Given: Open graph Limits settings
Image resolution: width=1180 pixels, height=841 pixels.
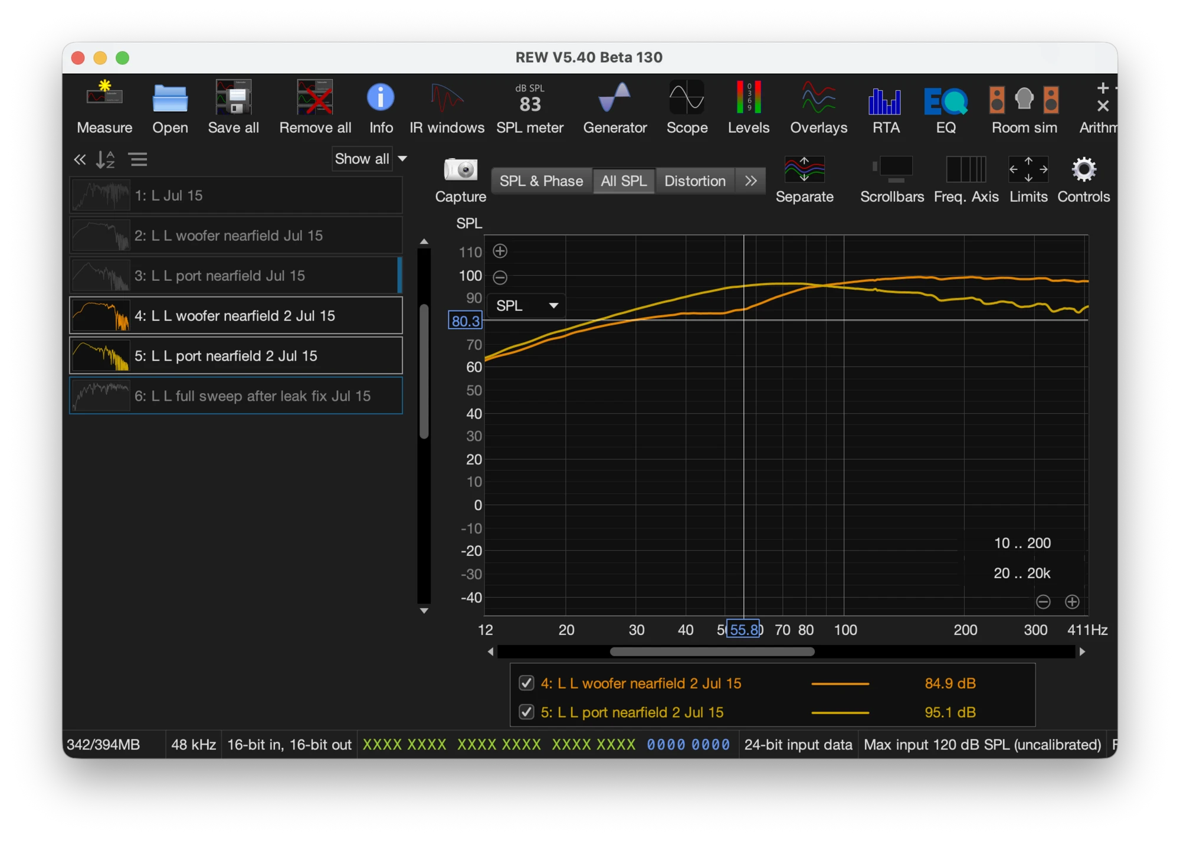Looking at the screenshot, I should coord(1028,180).
